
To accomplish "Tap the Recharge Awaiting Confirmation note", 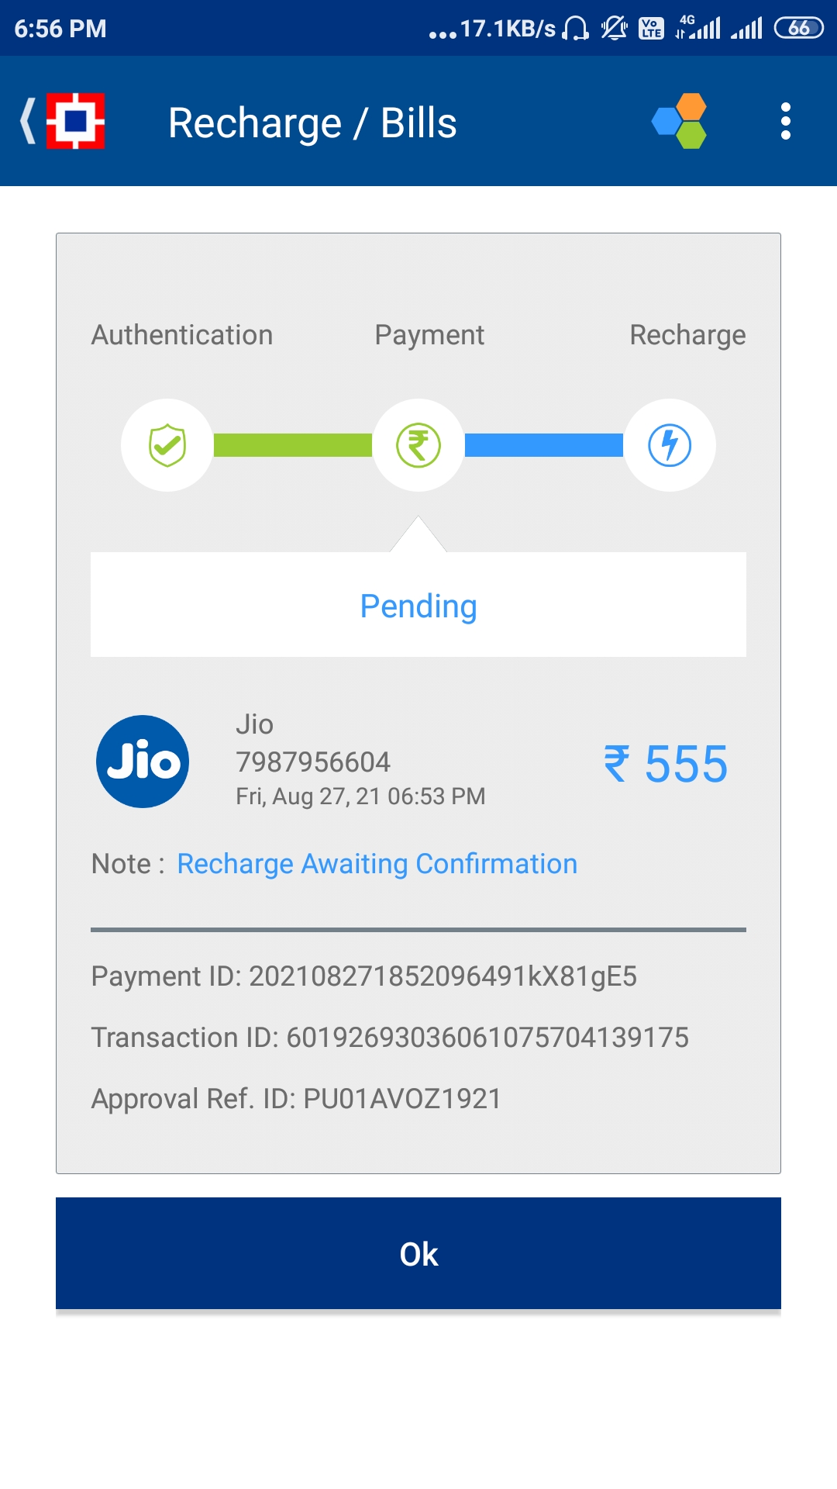I will (x=377, y=864).
